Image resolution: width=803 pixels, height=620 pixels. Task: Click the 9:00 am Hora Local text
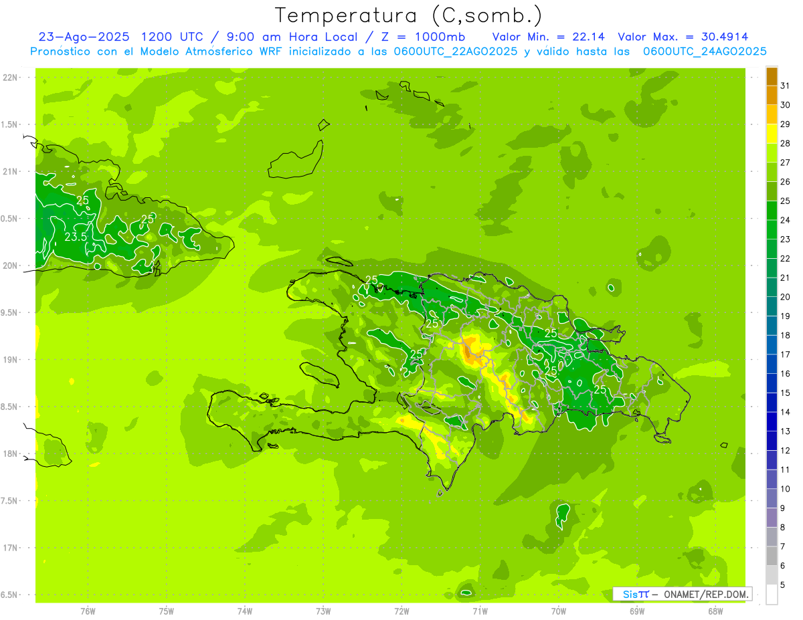point(292,37)
